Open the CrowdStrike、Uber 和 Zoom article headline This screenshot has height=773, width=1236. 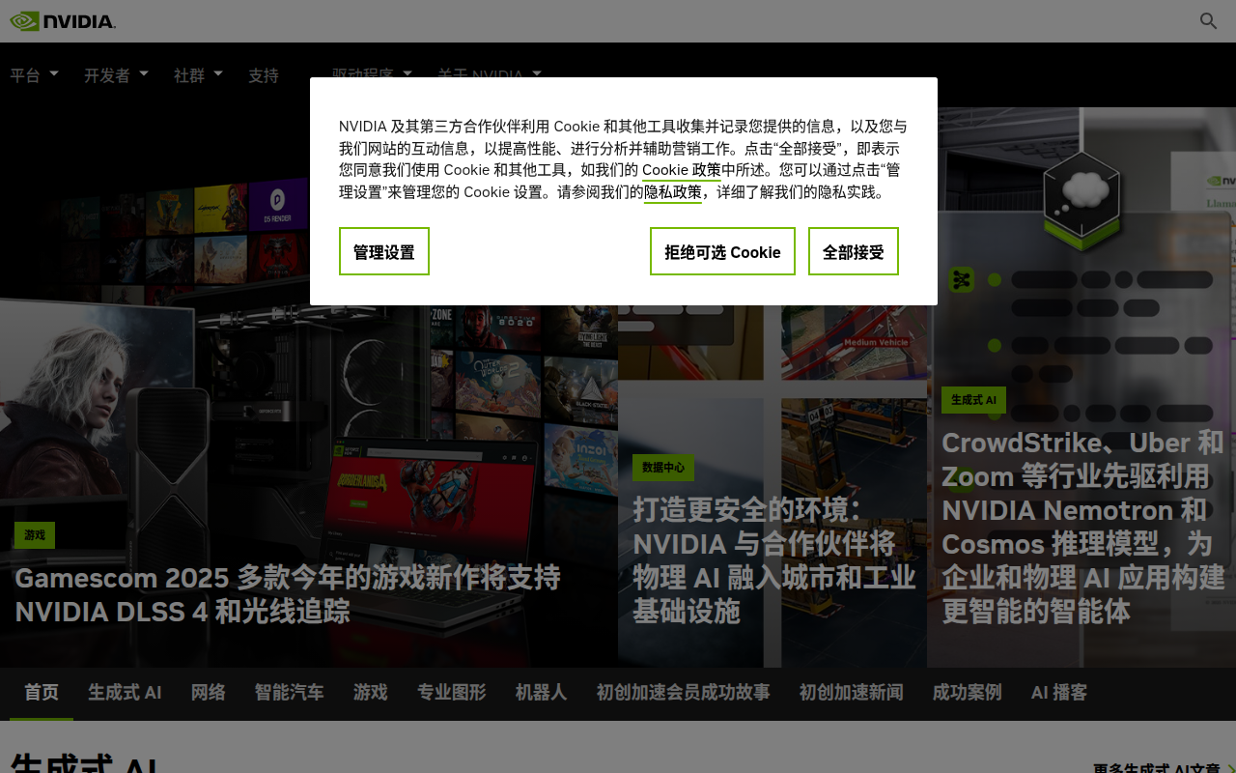[x=1082, y=527]
